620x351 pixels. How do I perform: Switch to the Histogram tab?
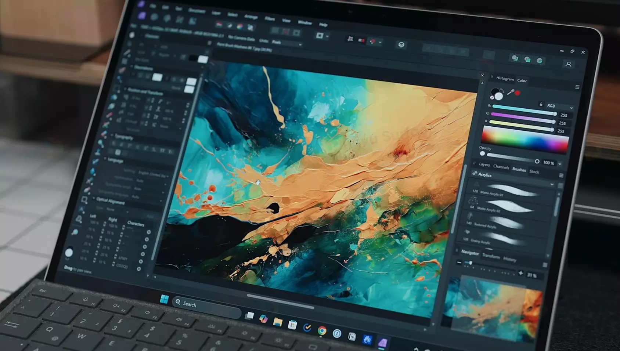[505, 79]
